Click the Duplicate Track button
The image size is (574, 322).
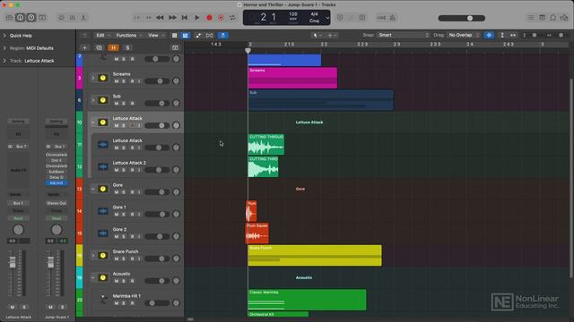pyautogui.click(x=100, y=47)
